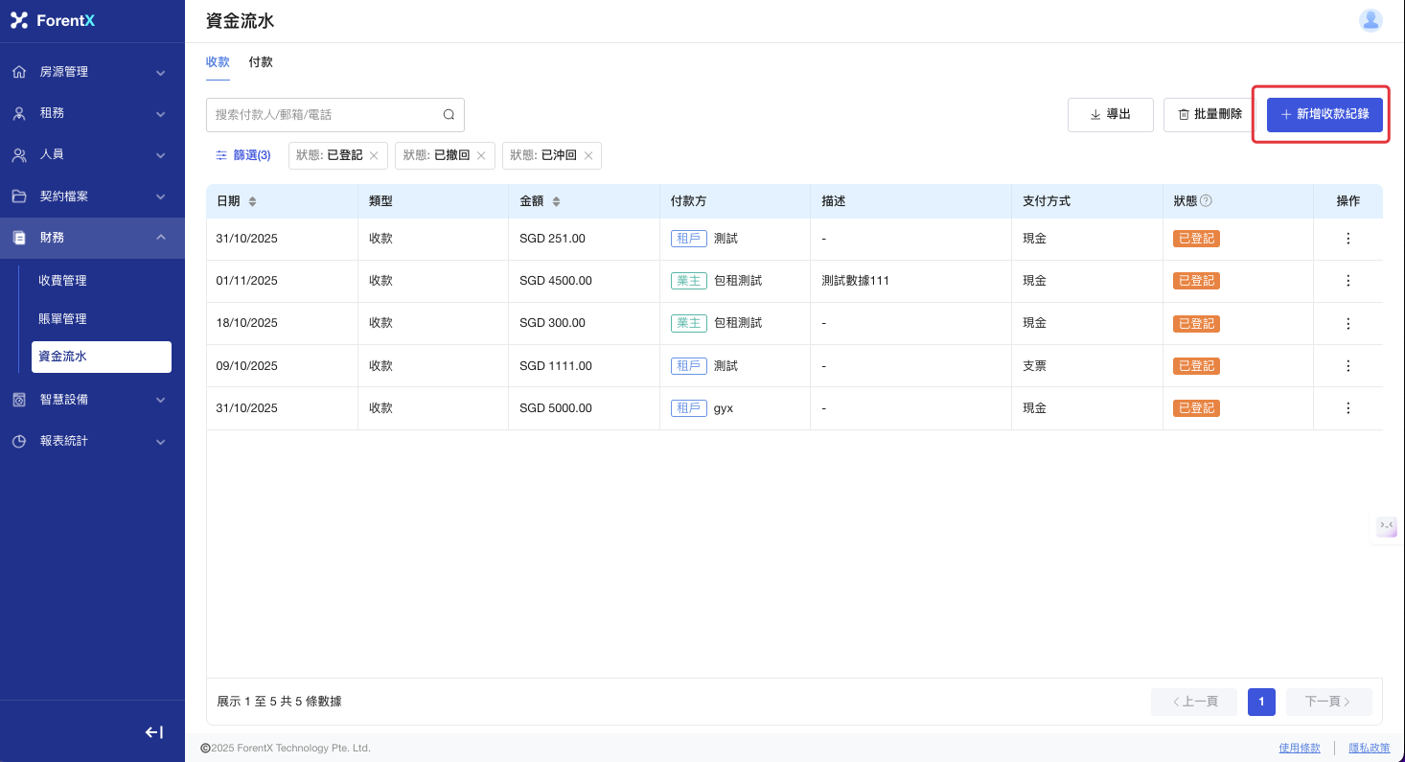Image resolution: width=1405 pixels, height=762 pixels.
Task: Click the search magnifier icon
Action: 449,115
